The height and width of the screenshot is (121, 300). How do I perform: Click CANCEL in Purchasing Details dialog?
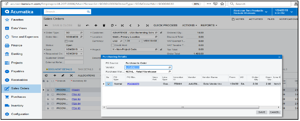(x=274, y=112)
